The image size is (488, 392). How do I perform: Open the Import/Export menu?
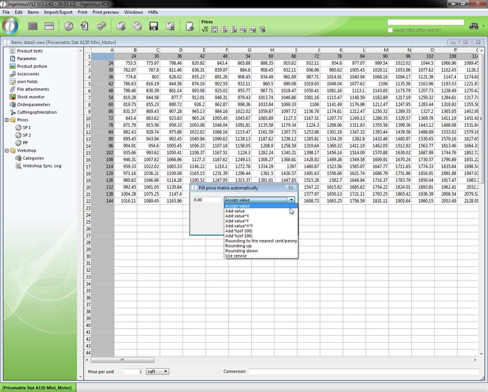[x=58, y=12]
